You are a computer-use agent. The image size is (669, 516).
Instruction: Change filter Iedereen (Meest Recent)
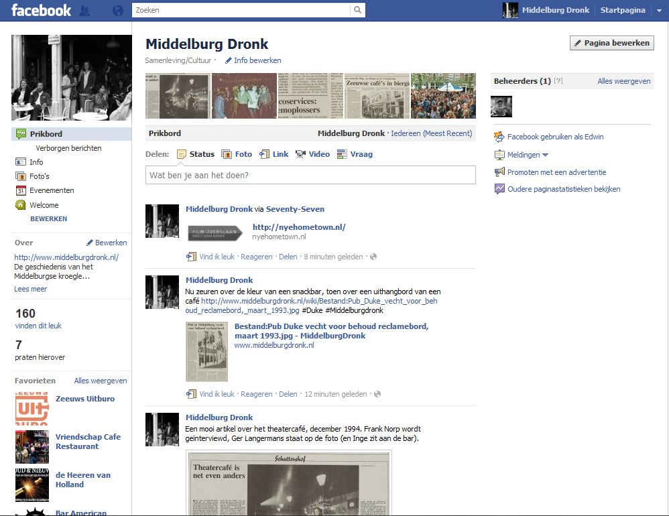(x=431, y=133)
